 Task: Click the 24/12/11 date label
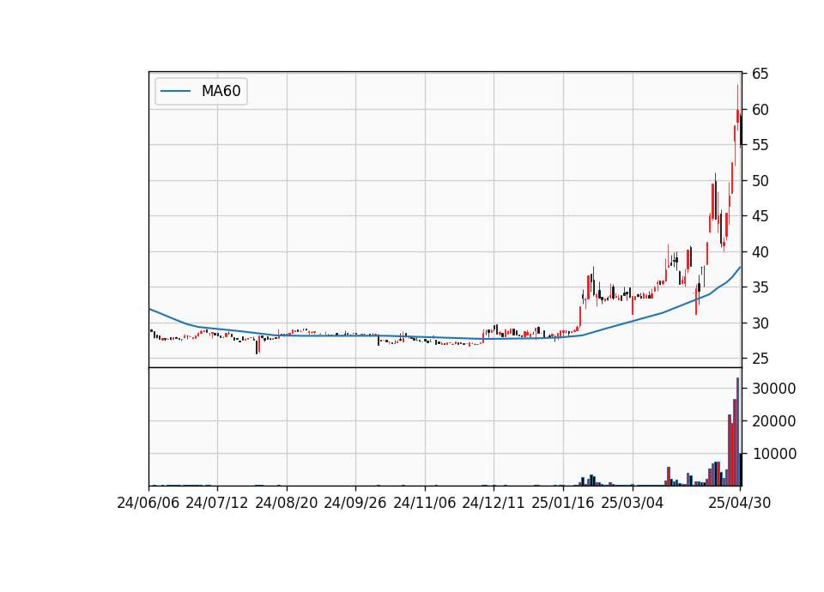pyautogui.click(x=494, y=503)
